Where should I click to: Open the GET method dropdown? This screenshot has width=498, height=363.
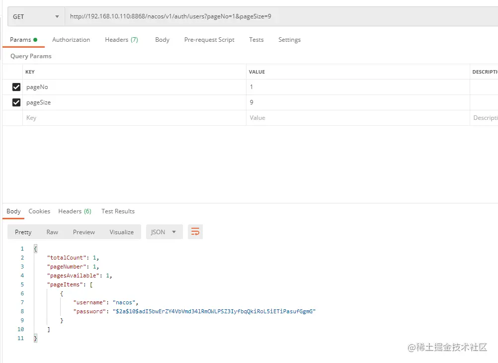36,16
